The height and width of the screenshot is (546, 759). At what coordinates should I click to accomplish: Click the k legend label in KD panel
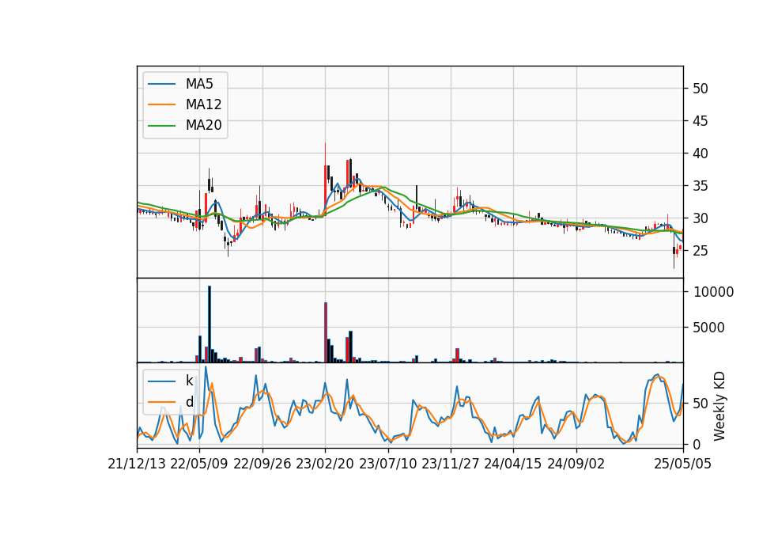tap(189, 381)
